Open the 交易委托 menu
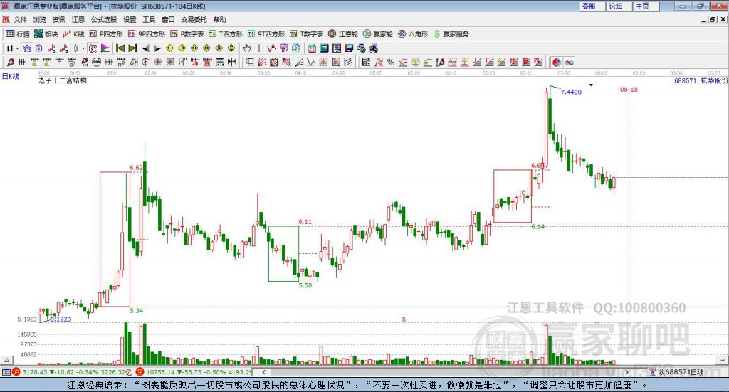This screenshot has height=392, width=729. tap(194, 19)
